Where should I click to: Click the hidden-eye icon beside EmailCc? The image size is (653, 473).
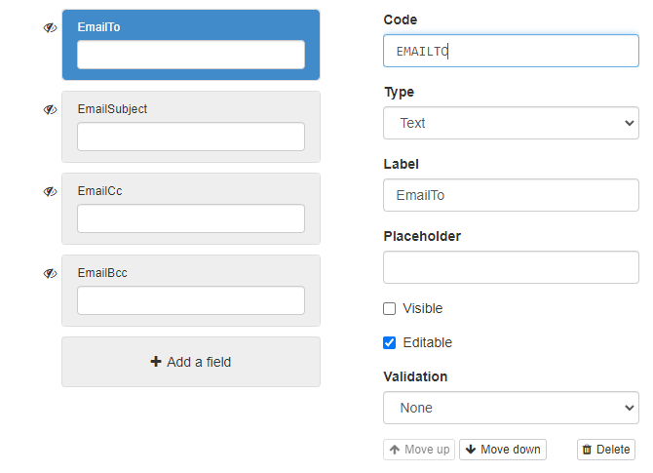50,192
